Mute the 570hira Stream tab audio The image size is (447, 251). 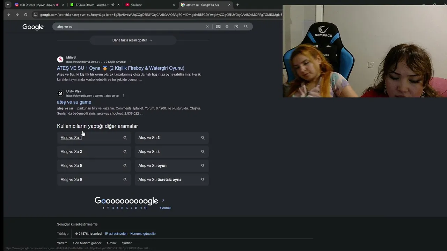click(113, 5)
